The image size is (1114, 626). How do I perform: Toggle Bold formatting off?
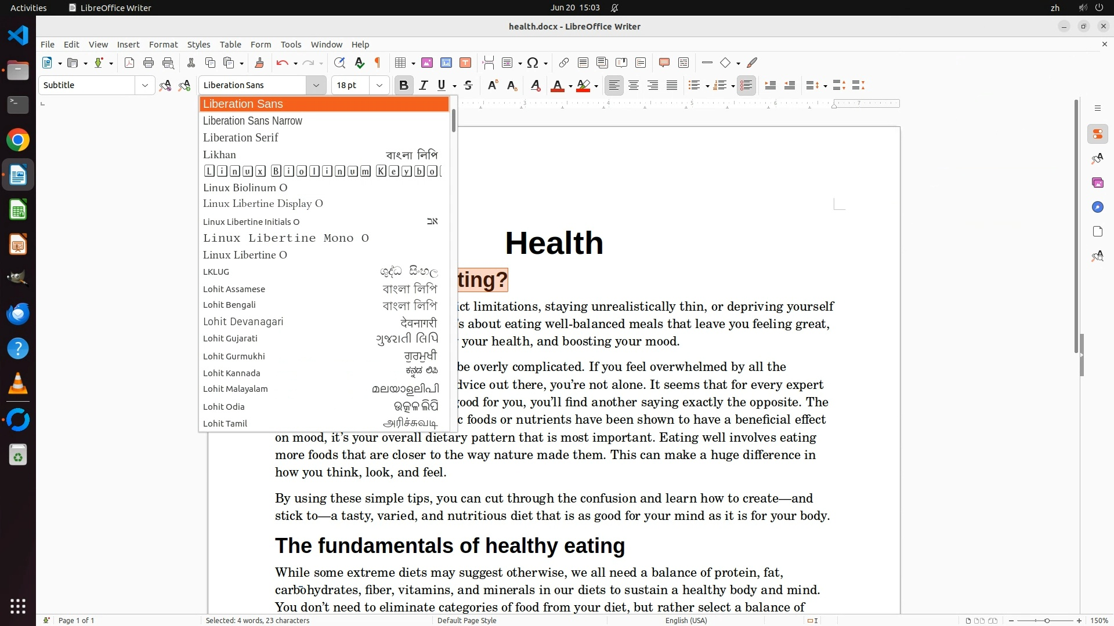404,85
